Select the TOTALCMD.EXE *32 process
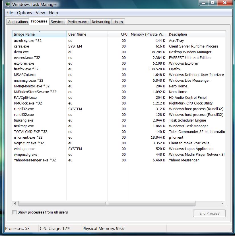 click(x=119, y=132)
